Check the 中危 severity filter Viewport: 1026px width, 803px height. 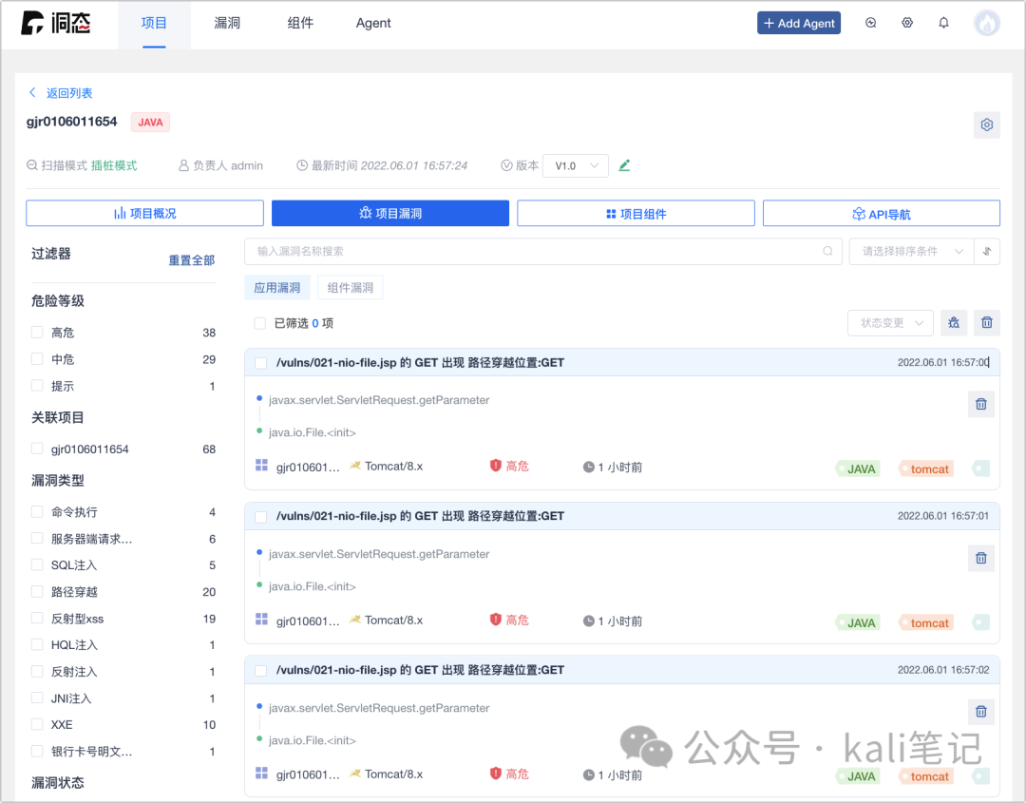[37, 359]
